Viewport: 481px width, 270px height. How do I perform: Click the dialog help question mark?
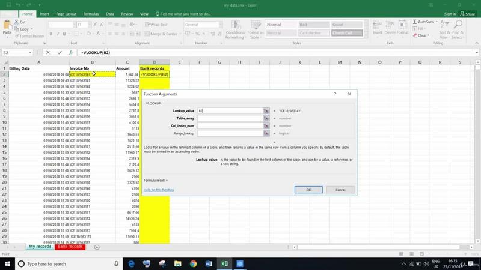(335, 94)
